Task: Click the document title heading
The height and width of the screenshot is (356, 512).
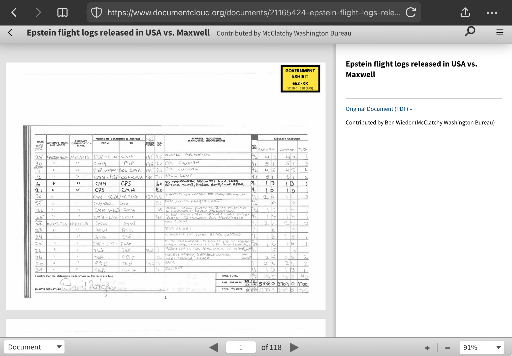Action: pos(118,33)
